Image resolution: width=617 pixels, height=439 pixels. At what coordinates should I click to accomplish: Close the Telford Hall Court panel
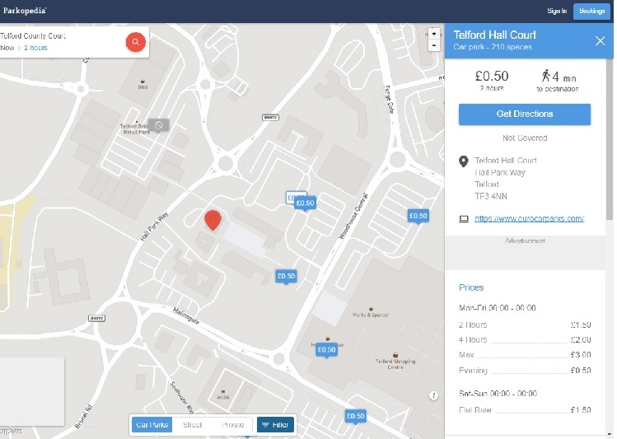[x=600, y=40]
